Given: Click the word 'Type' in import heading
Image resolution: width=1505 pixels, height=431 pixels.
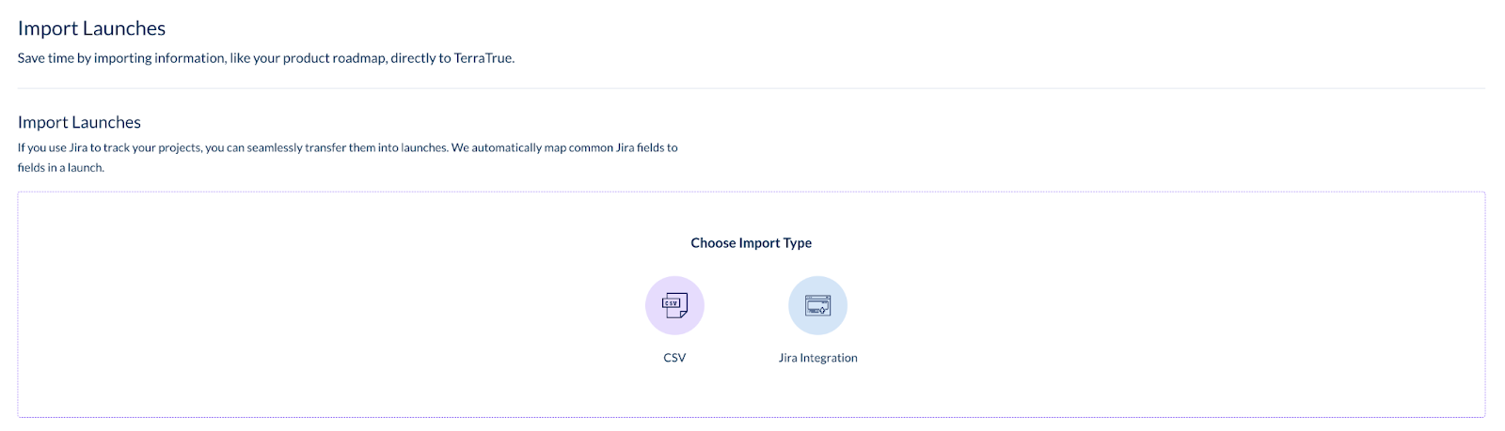Looking at the screenshot, I should (798, 242).
